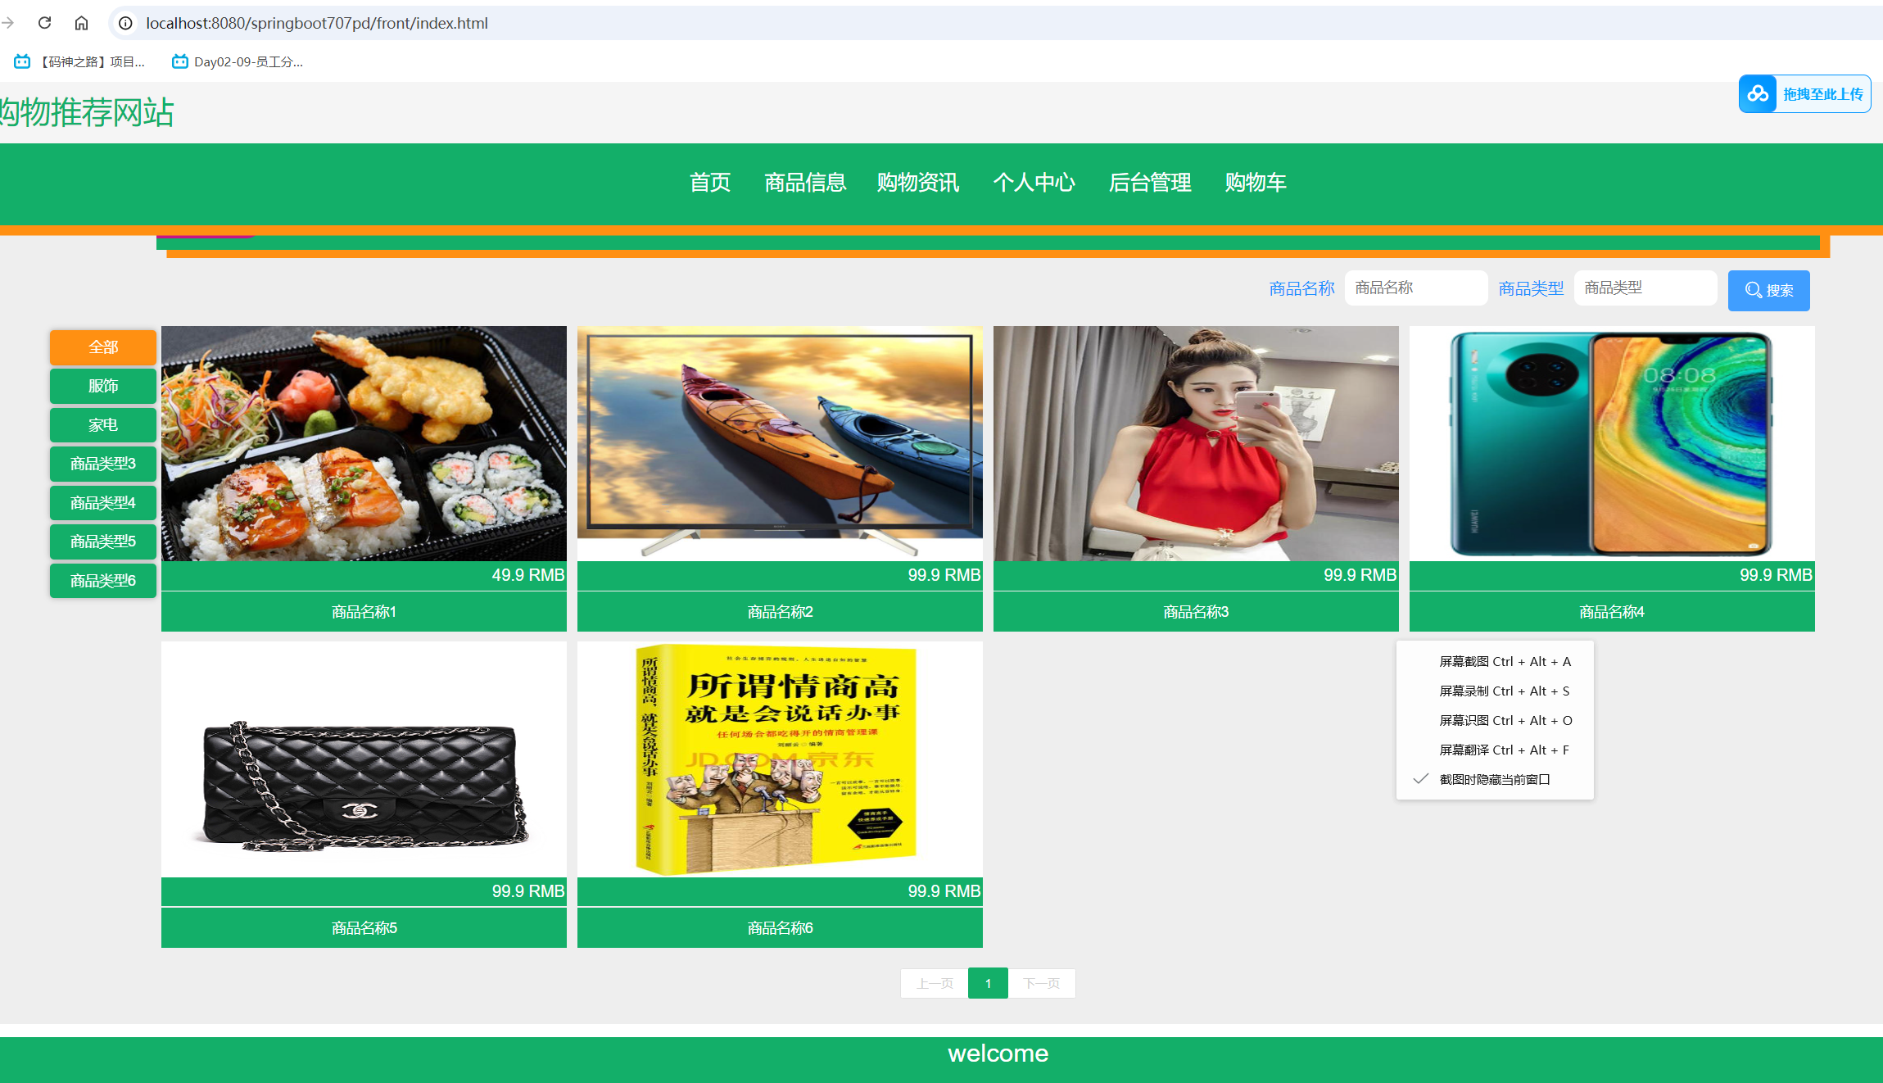1883x1083 pixels.
Task: Select 屏幕截图 Ctrl+Alt+A menu entry
Action: pos(1505,661)
